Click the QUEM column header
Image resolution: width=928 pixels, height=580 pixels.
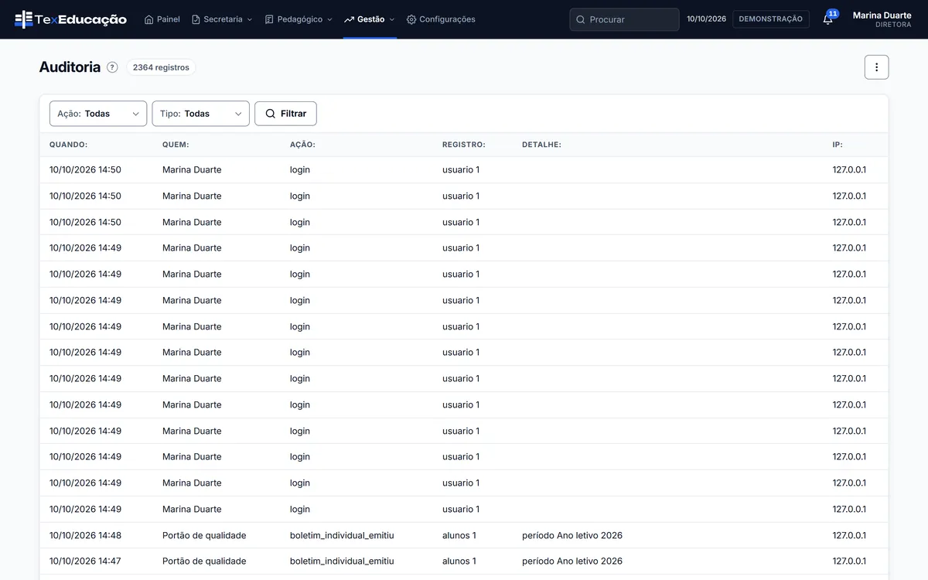(176, 145)
